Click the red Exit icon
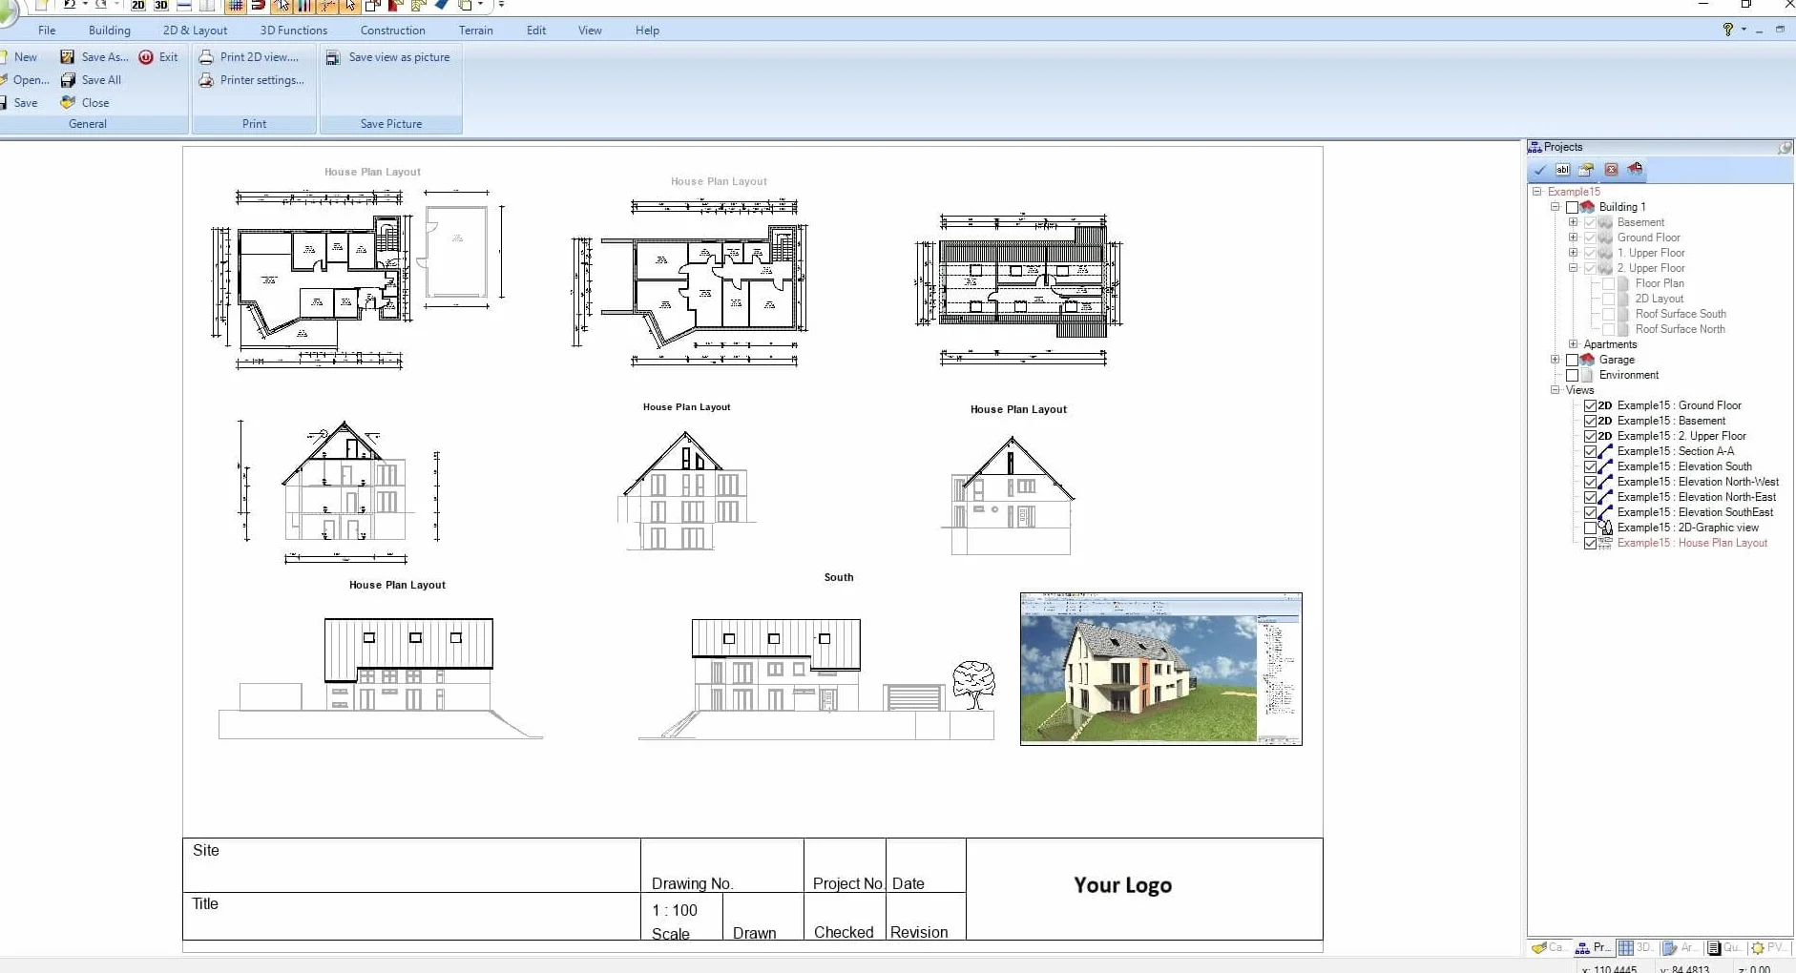The height and width of the screenshot is (973, 1796). pyautogui.click(x=146, y=57)
